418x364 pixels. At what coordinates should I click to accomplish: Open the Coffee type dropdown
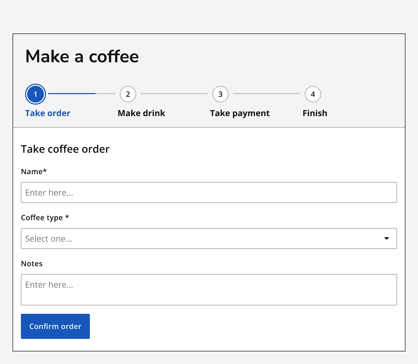coord(209,238)
